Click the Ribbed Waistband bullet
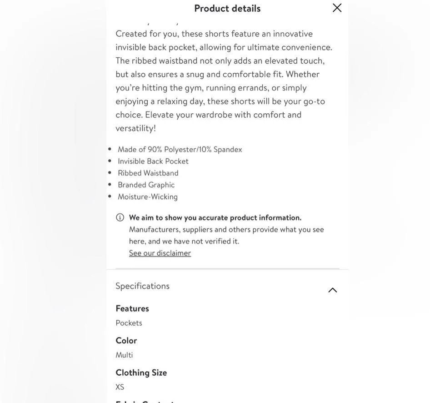430x403 pixels. (x=148, y=173)
